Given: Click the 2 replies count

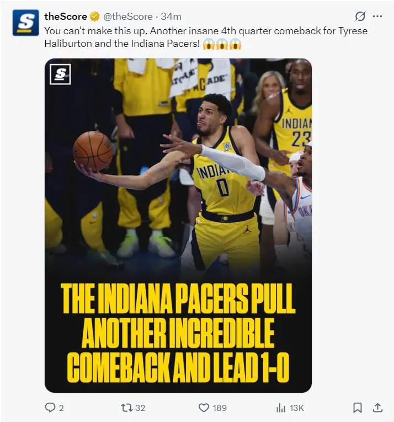Looking at the screenshot, I should click(x=61, y=408).
